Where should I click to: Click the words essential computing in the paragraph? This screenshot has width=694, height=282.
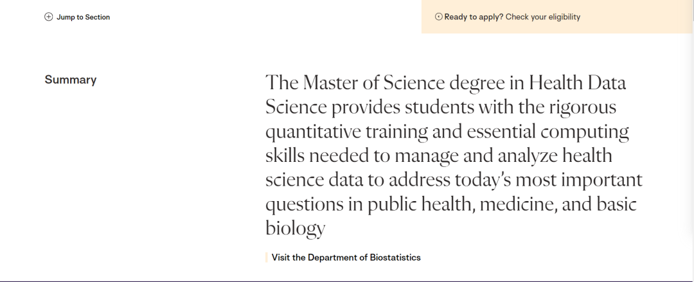(x=547, y=132)
